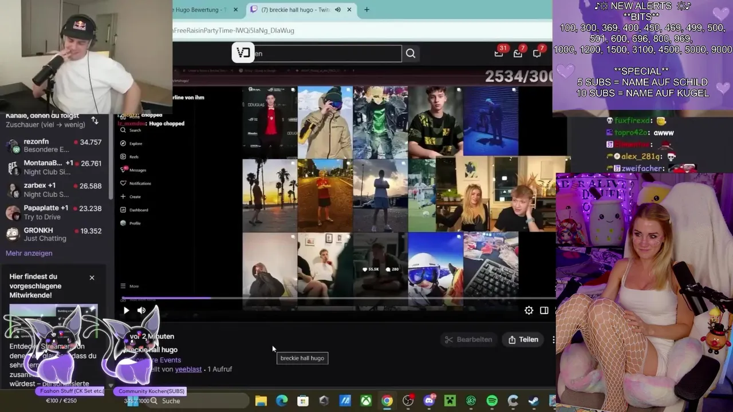Open Twitch search with the magnifier button
733x412 pixels.
tap(411, 53)
